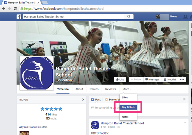Click the browser back arrow
Viewport: 192px width, 135px height.
3,8
